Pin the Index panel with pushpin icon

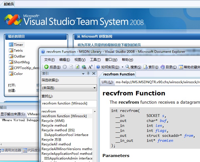88,74
